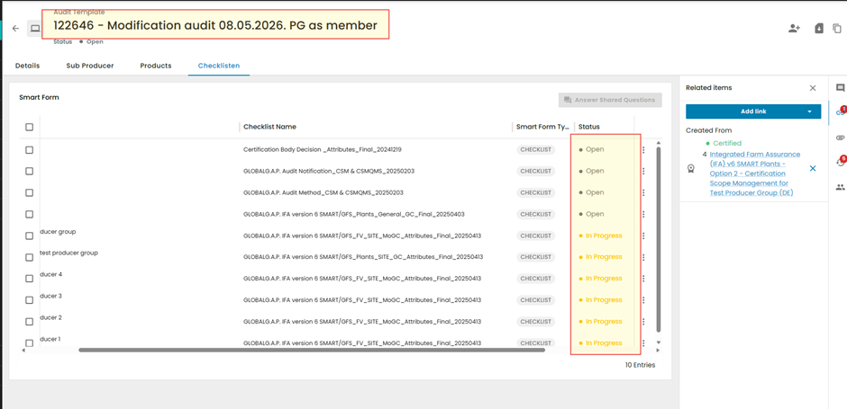Switch to the Products tab
This screenshot has height=409, width=847.
coord(156,66)
